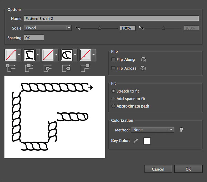Click the Flip Along mirror icon
The height and width of the screenshot is (182, 207).
pos(143,60)
